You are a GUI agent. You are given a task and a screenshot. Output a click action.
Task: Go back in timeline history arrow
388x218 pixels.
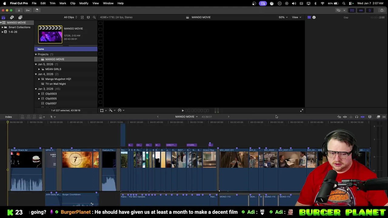click(158, 117)
